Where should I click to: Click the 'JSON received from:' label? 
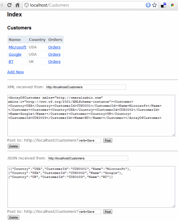pos(26,158)
